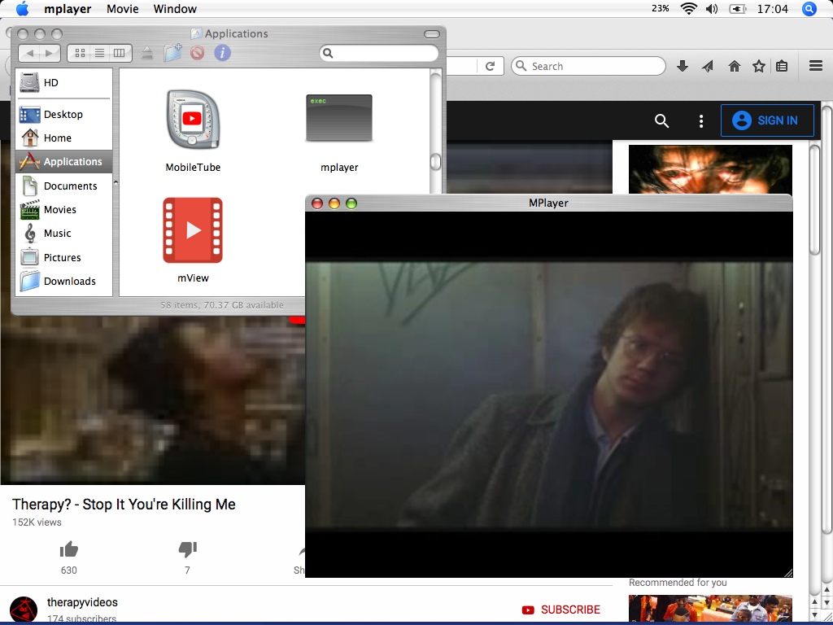Click the Applications window title proxy icon

click(196, 33)
